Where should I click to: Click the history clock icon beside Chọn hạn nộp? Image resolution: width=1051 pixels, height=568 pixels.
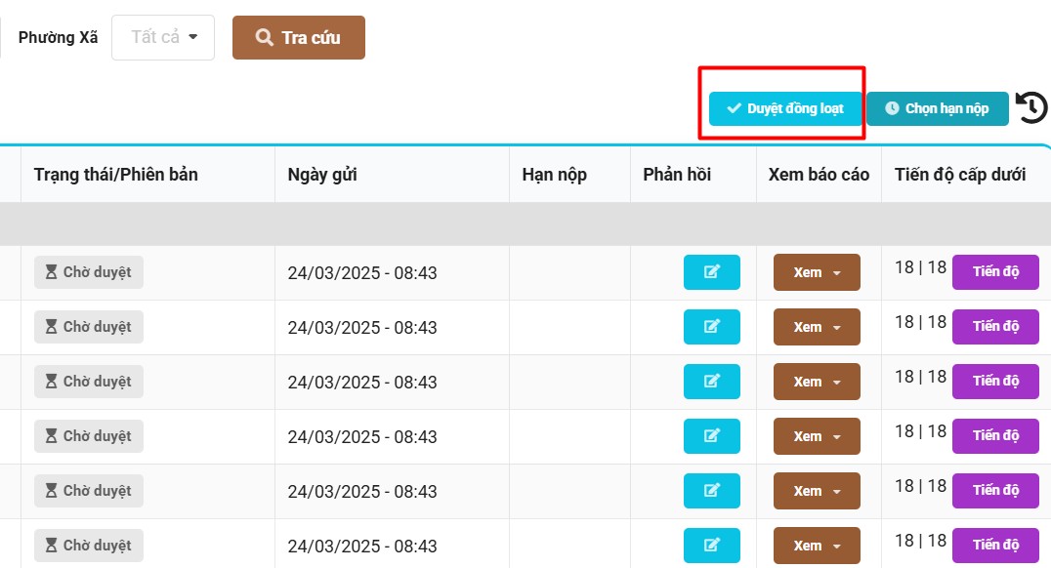pyautogui.click(x=1031, y=108)
